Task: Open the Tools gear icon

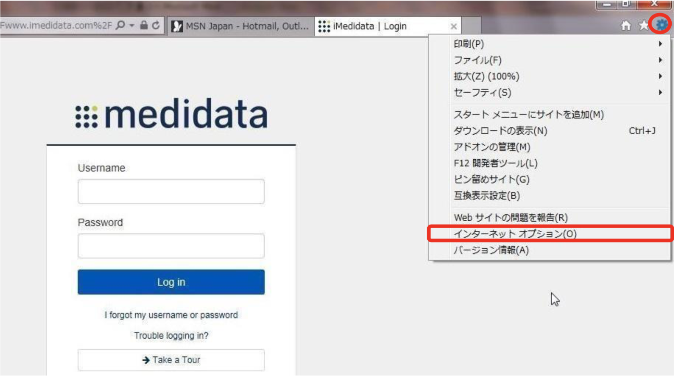Action: click(661, 25)
